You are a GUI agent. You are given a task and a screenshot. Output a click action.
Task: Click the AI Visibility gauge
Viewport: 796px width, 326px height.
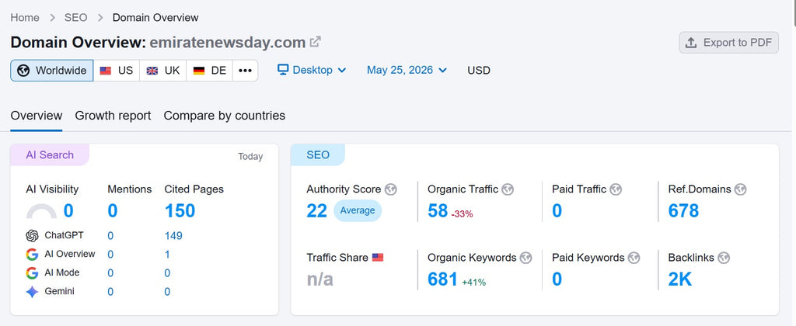tap(41, 211)
